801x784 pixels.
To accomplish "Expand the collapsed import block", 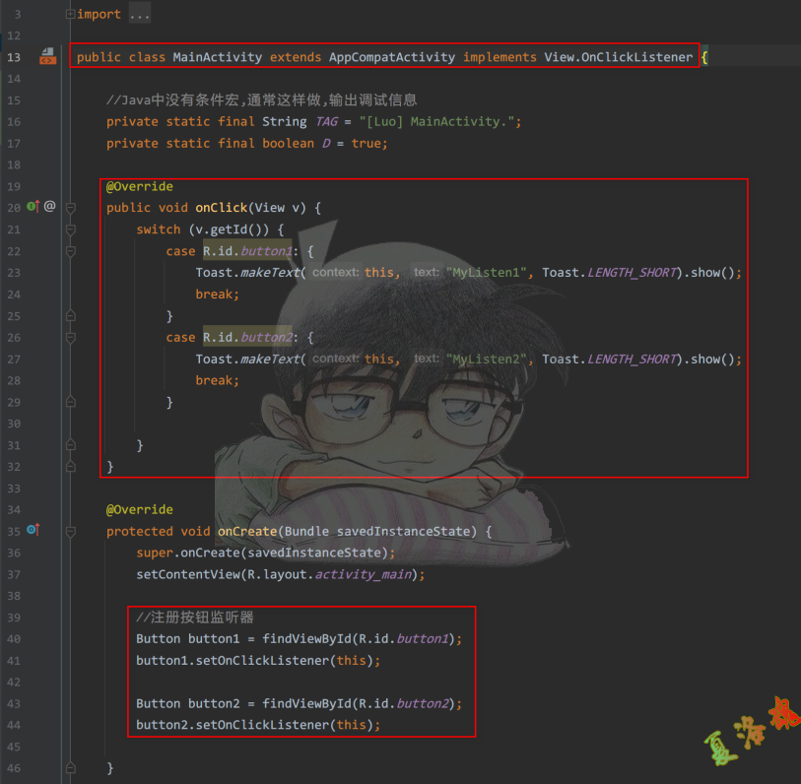I will tap(70, 14).
